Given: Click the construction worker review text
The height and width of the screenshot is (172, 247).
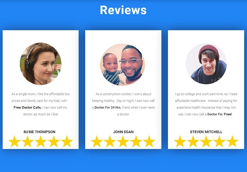Looking at the screenshot, I should click(123, 104).
